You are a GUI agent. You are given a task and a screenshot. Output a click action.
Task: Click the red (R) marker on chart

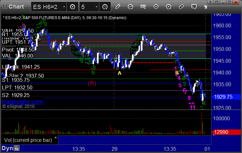pos(92,84)
